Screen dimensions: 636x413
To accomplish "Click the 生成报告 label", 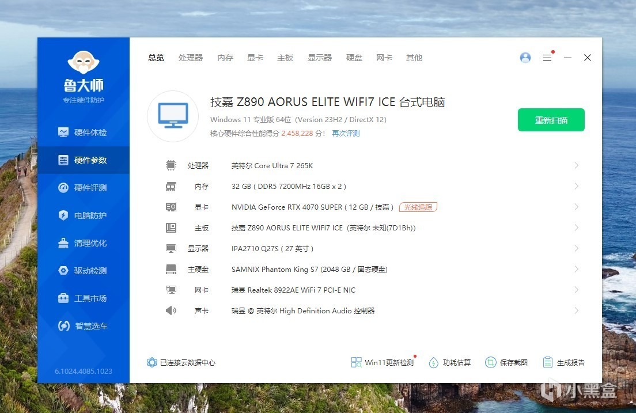I will [571, 362].
